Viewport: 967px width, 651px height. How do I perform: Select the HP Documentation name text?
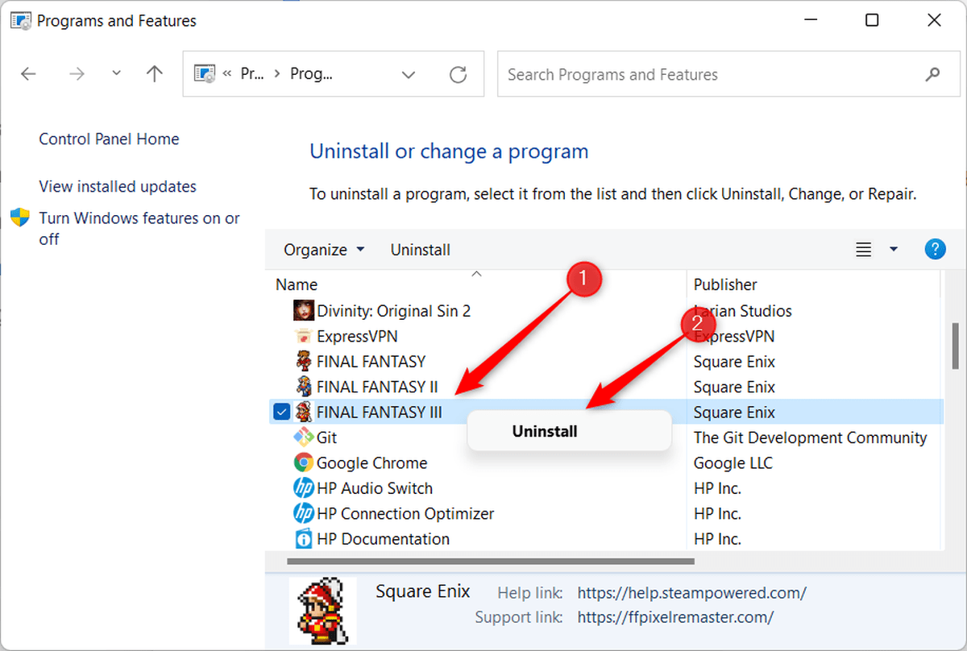pos(383,538)
